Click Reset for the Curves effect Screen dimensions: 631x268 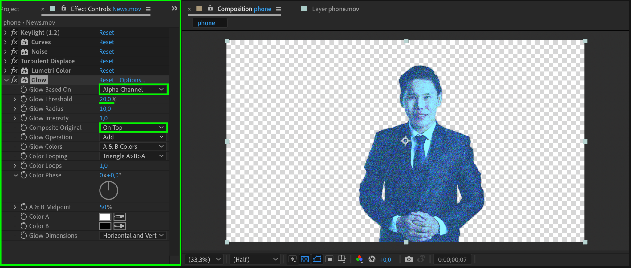pyautogui.click(x=106, y=42)
